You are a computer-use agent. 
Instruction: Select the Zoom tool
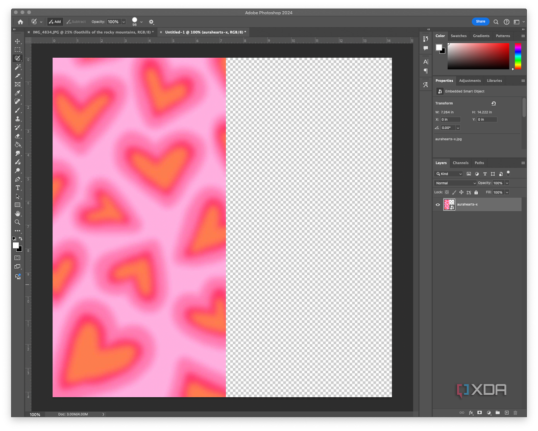pos(17,222)
